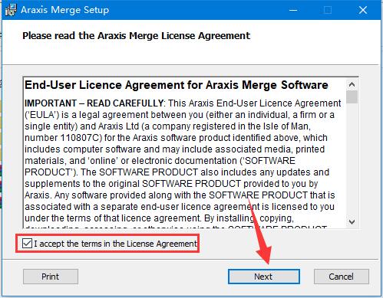Cancel the Araxis Merge setup
This screenshot has height=298, width=383.
coord(341,277)
